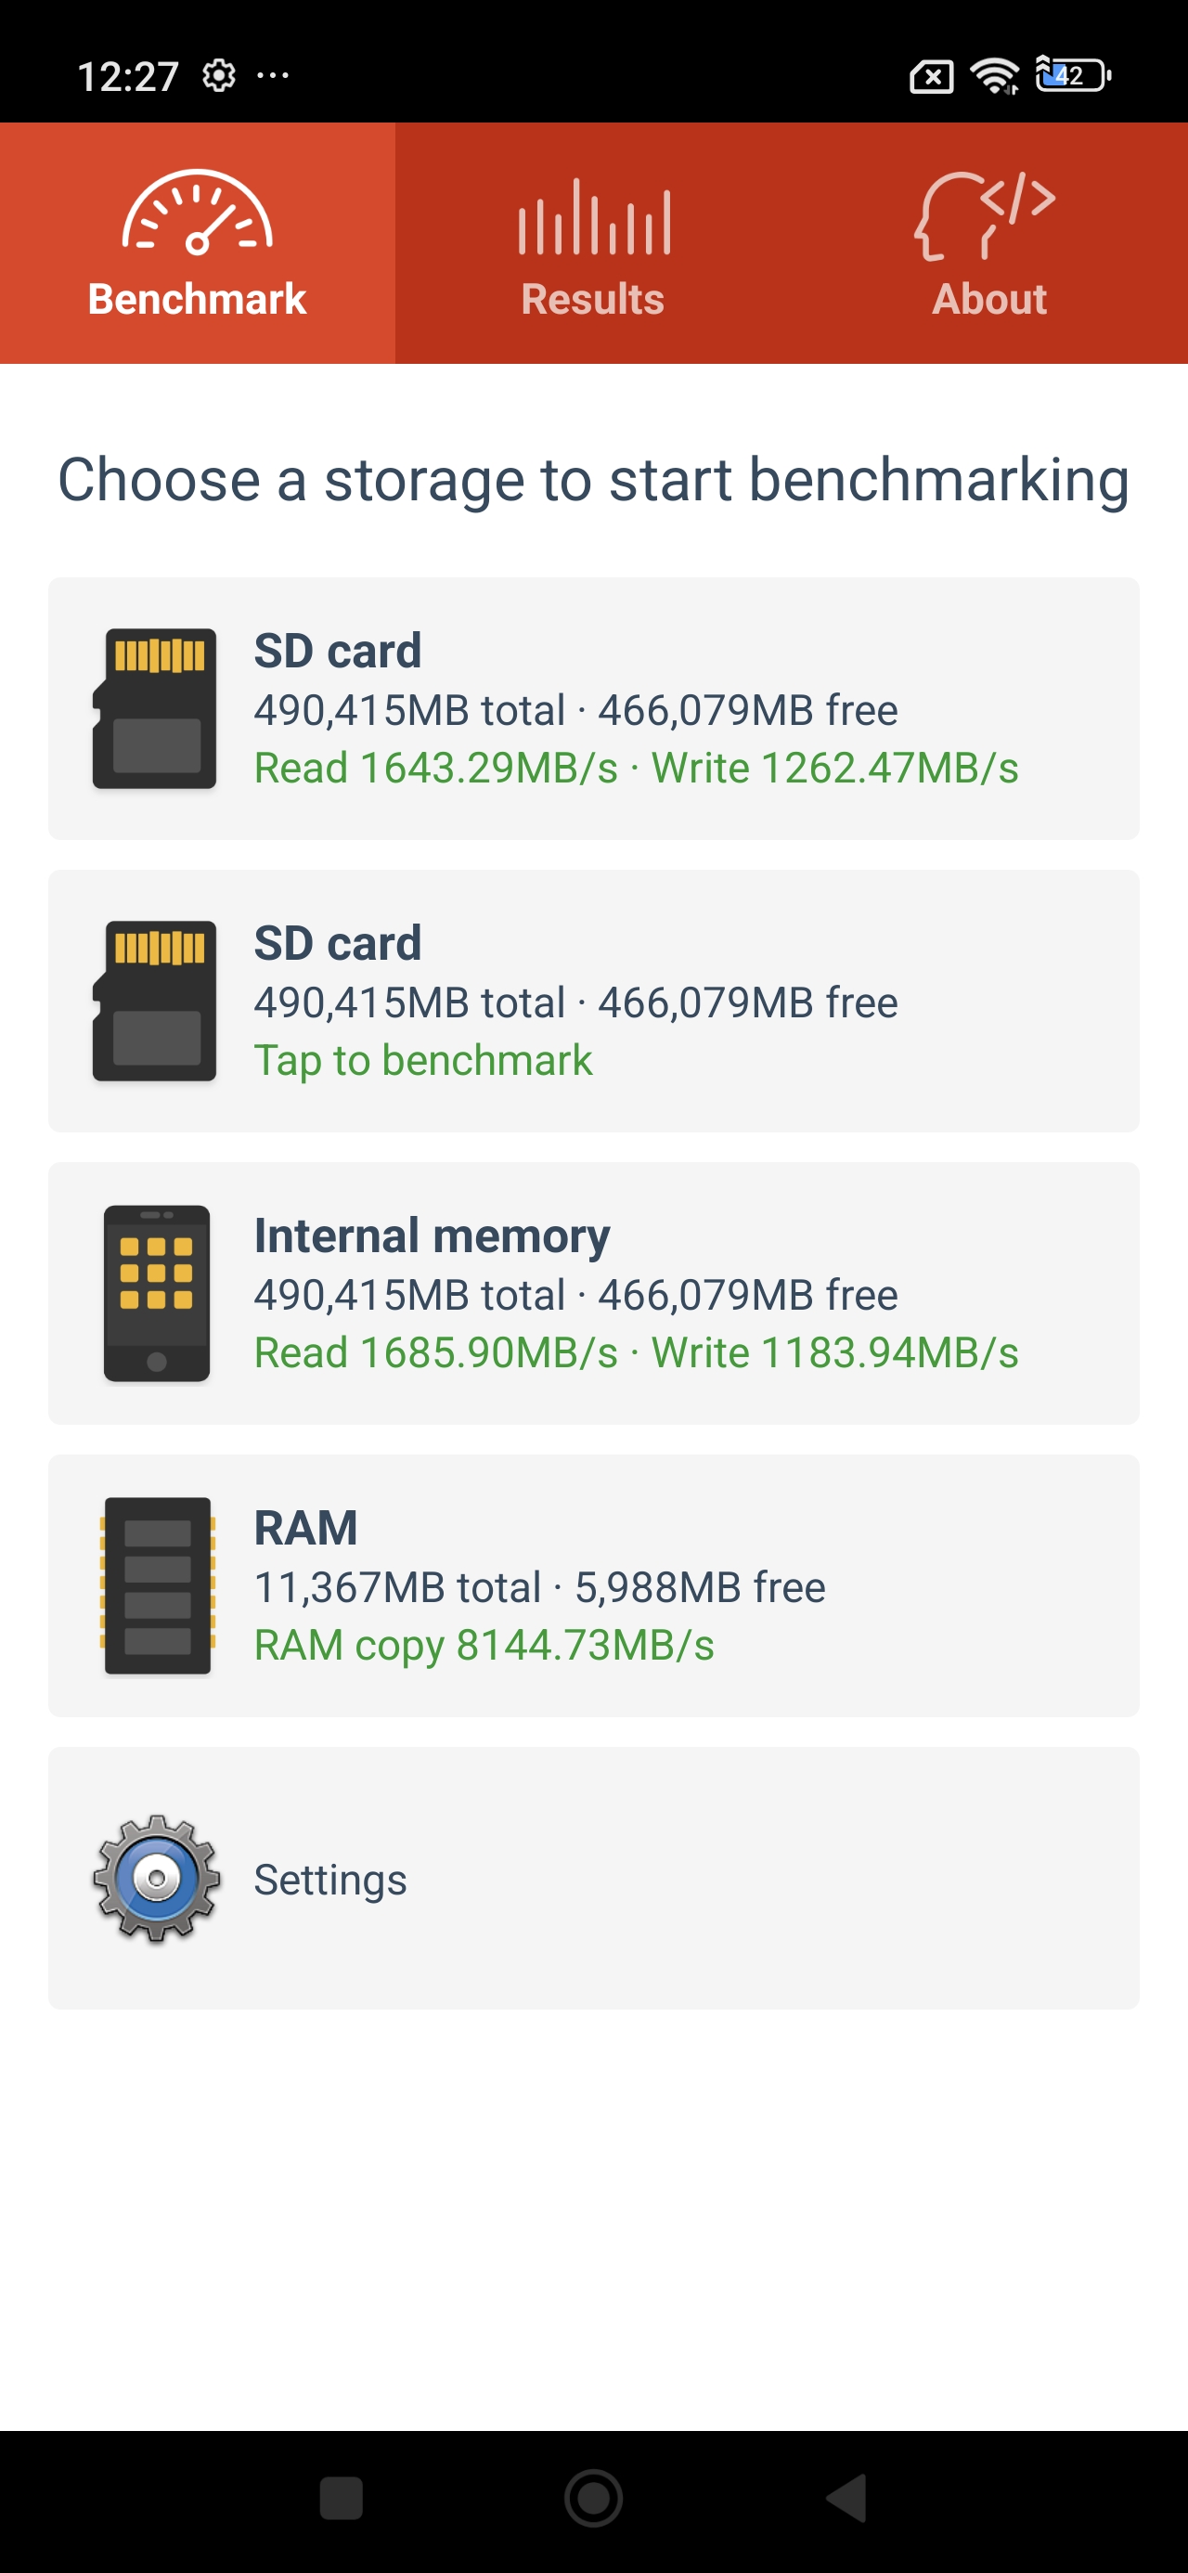Screen dimensions: 1188x2573
Task: Tap the status bar settings gear icon
Action: click(219, 75)
